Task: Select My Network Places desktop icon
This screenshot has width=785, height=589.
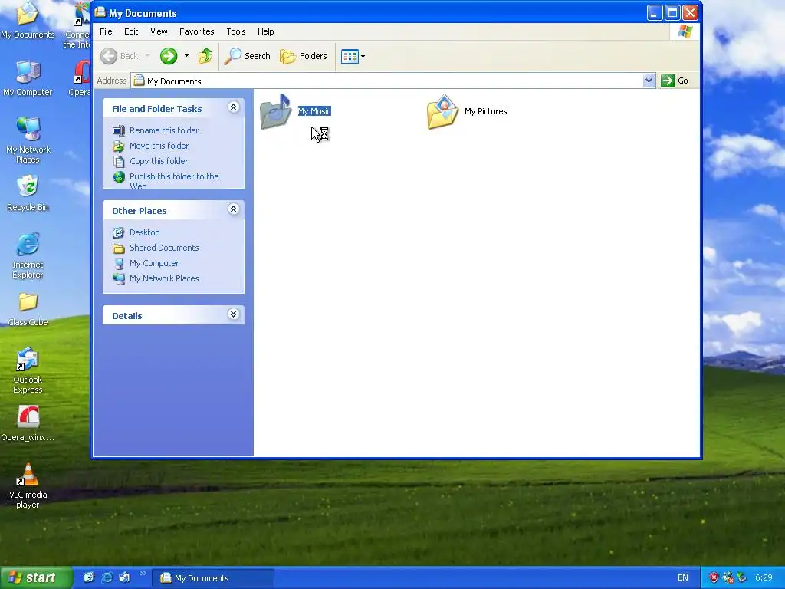Action: tap(28, 140)
